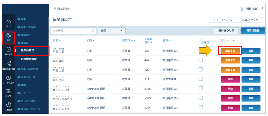Click 登録する for 明石 四郎
This screenshot has height=116, width=268.
pyautogui.click(x=230, y=60)
